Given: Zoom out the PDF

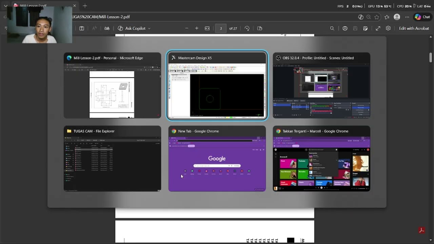Looking at the screenshot, I should (186, 28).
